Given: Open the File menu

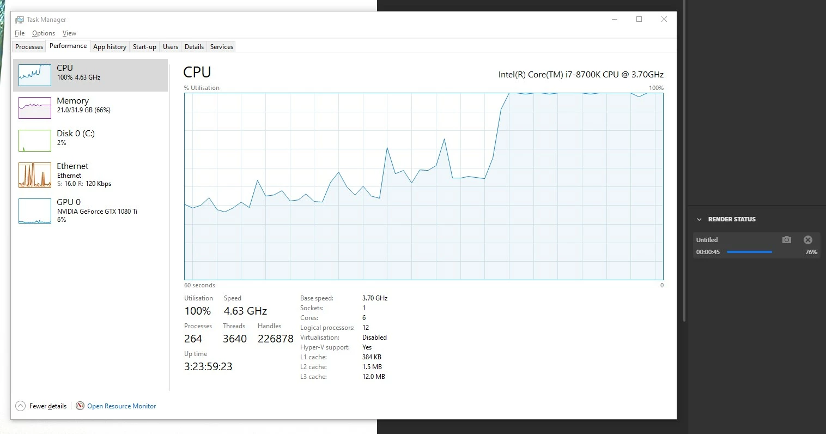Looking at the screenshot, I should (20, 33).
